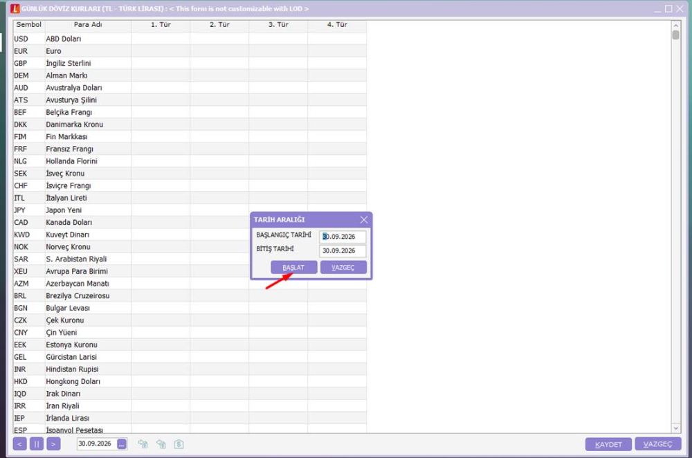
Task: Click VAZGEÇ in the date range dialog
Action: point(343,267)
